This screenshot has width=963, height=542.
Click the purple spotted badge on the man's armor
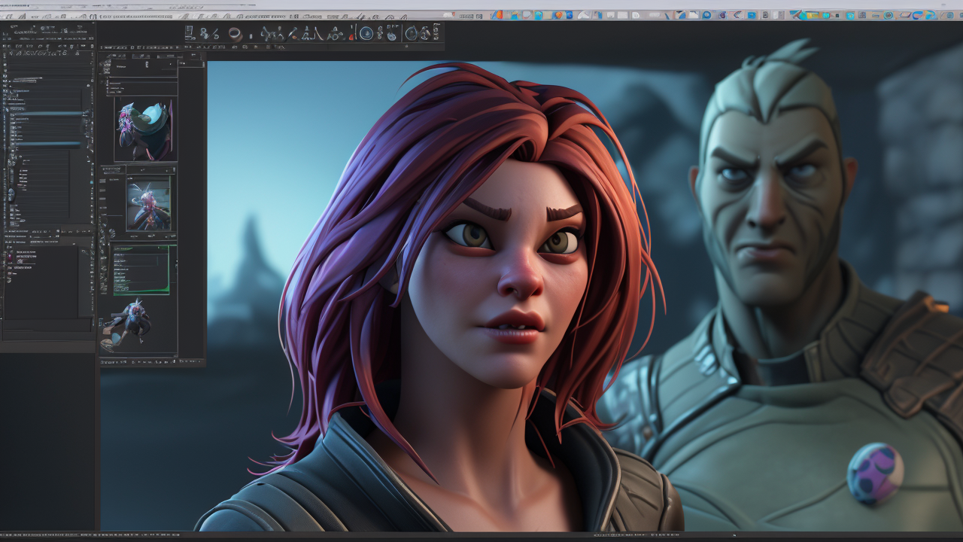(x=875, y=473)
